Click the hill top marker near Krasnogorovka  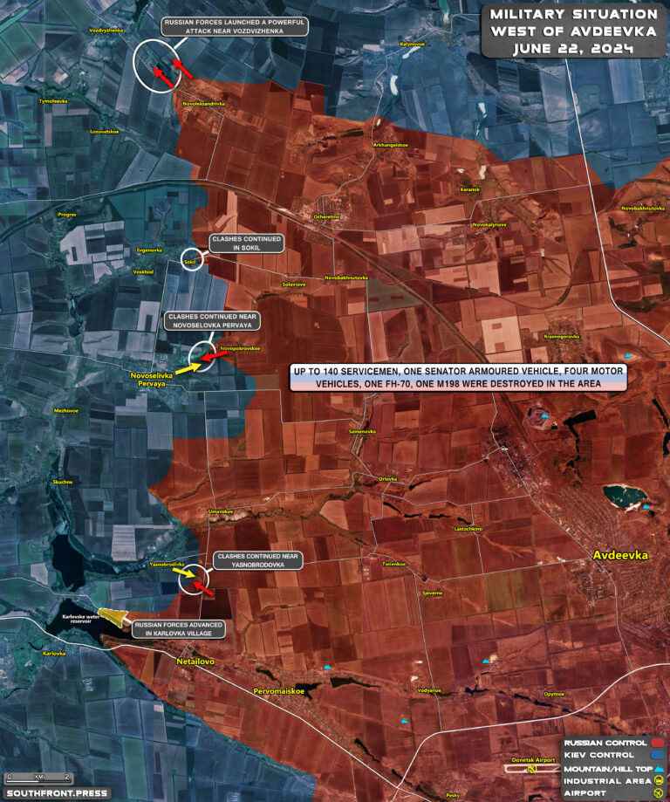629,355
